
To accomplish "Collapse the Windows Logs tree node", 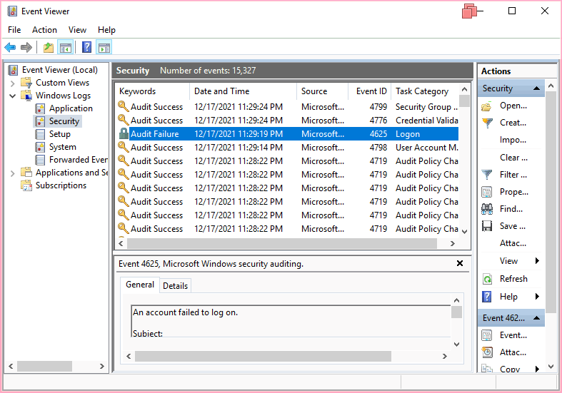I will pyautogui.click(x=13, y=96).
